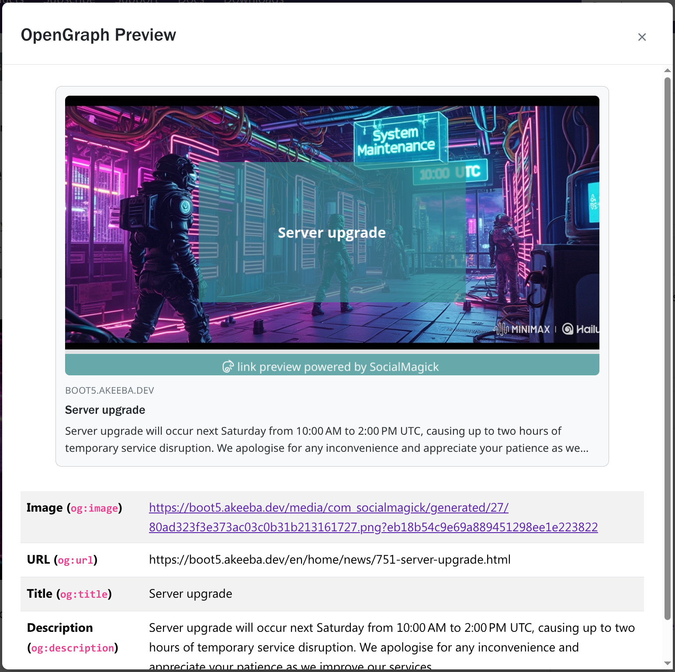Close the OpenGraph Preview dialog
Screen dimensions: 675x672
(641, 37)
